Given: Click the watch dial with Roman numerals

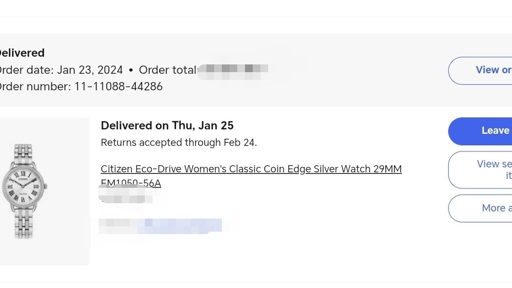Looking at the screenshot, I should click(23, 187).
